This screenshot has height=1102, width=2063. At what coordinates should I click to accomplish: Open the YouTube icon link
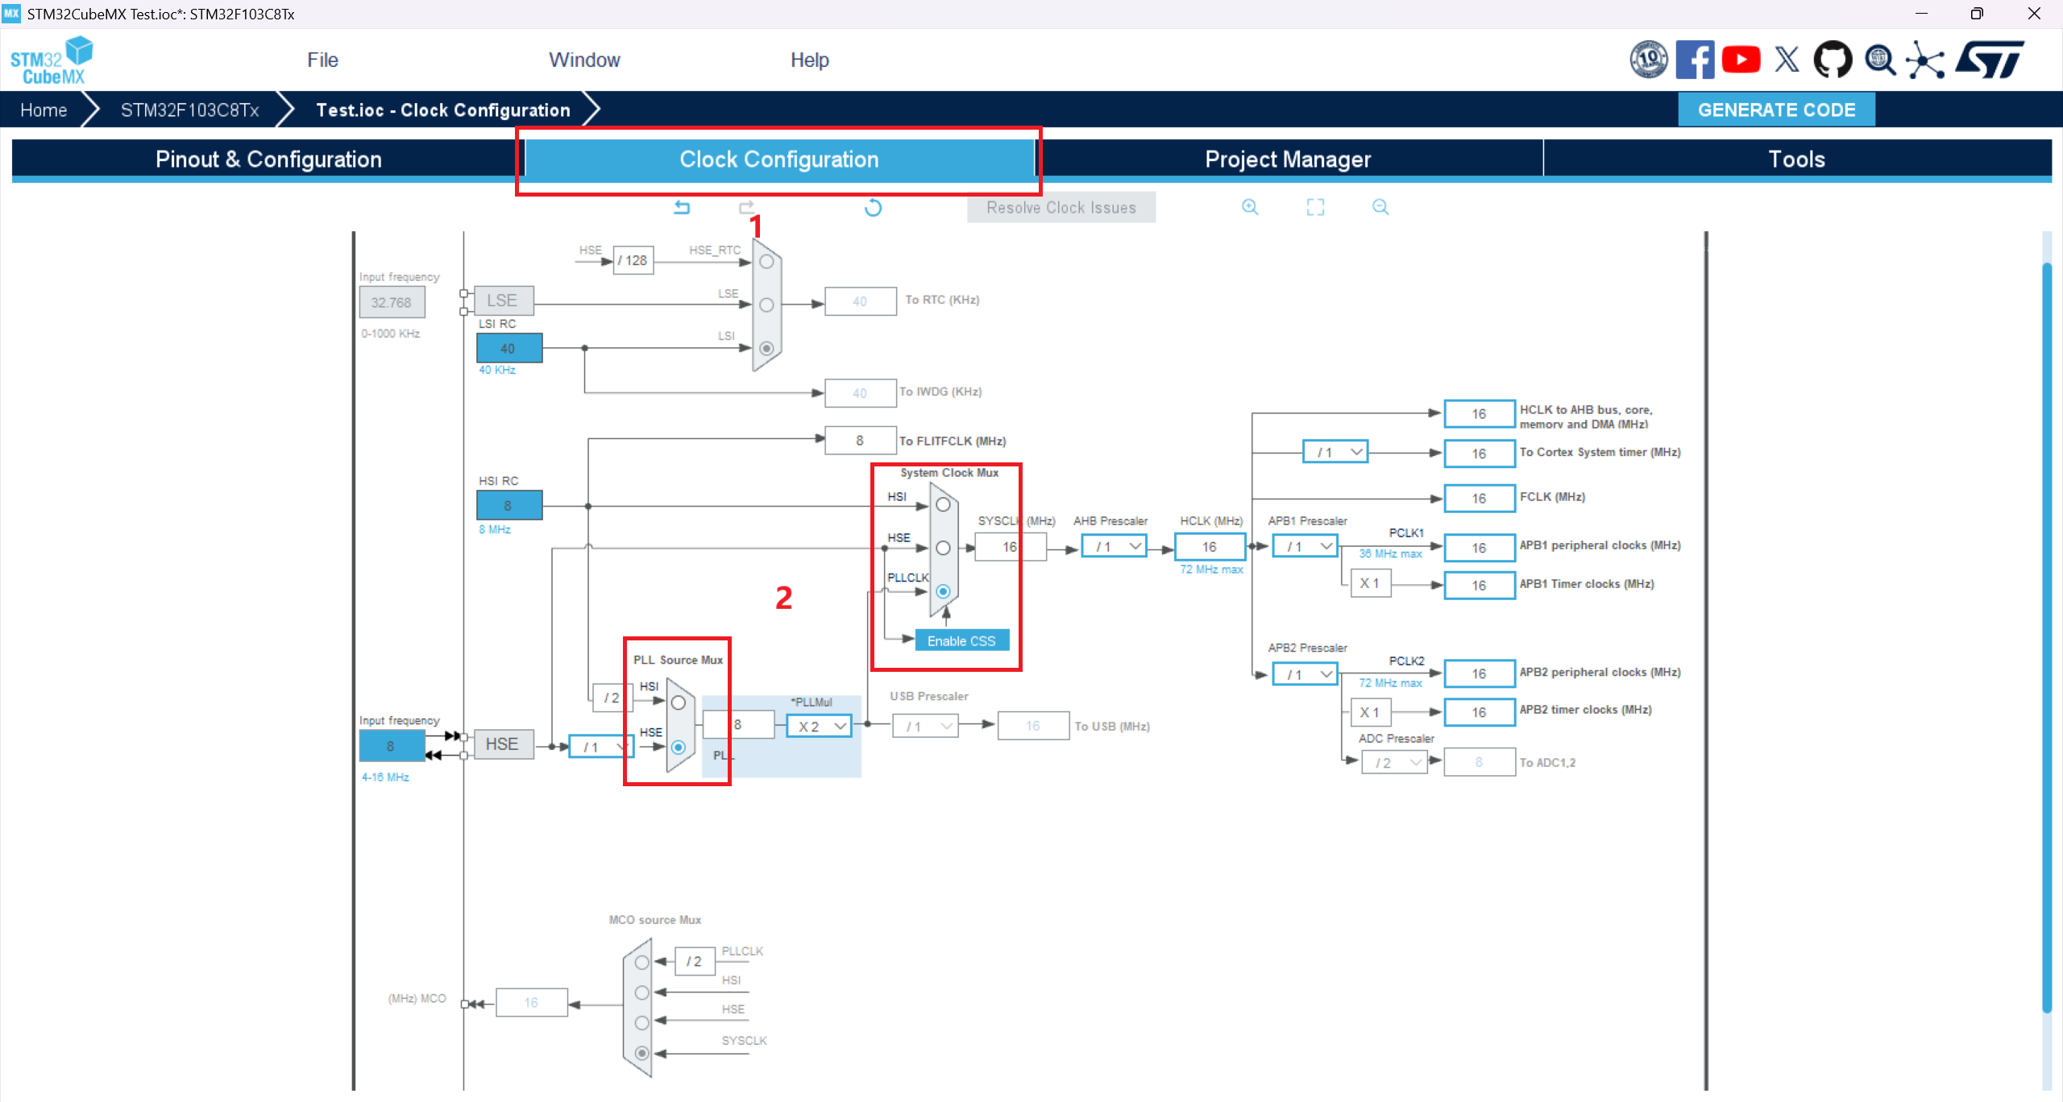coord(1741,60)
